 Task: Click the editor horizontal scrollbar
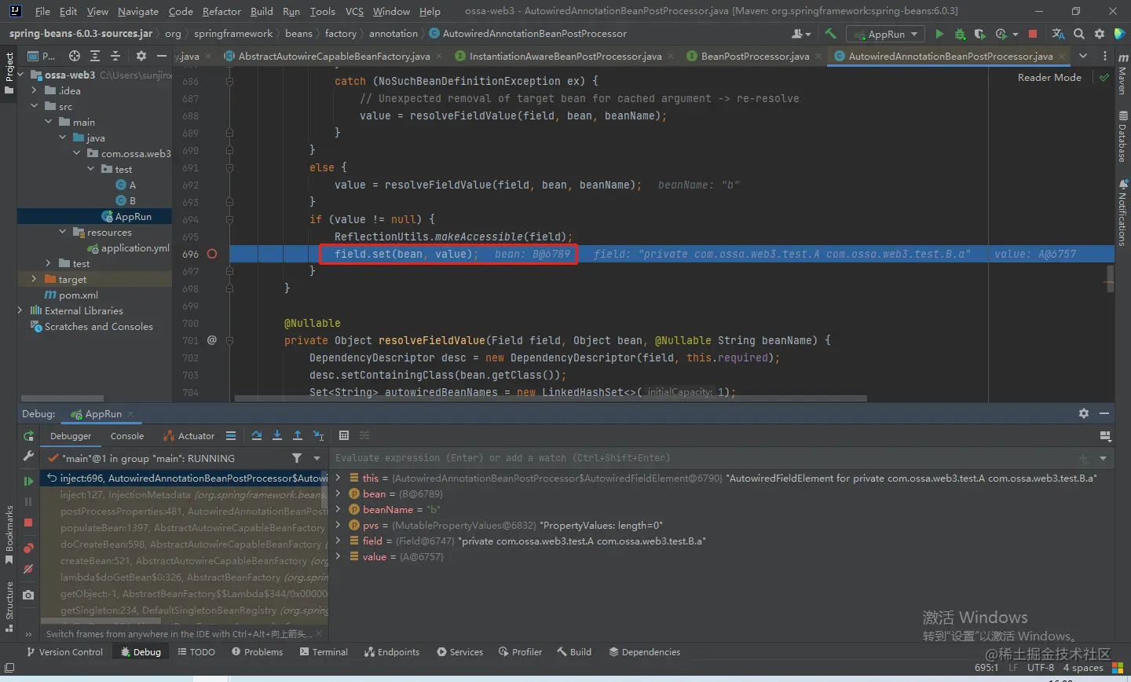(x=550, y=398)
